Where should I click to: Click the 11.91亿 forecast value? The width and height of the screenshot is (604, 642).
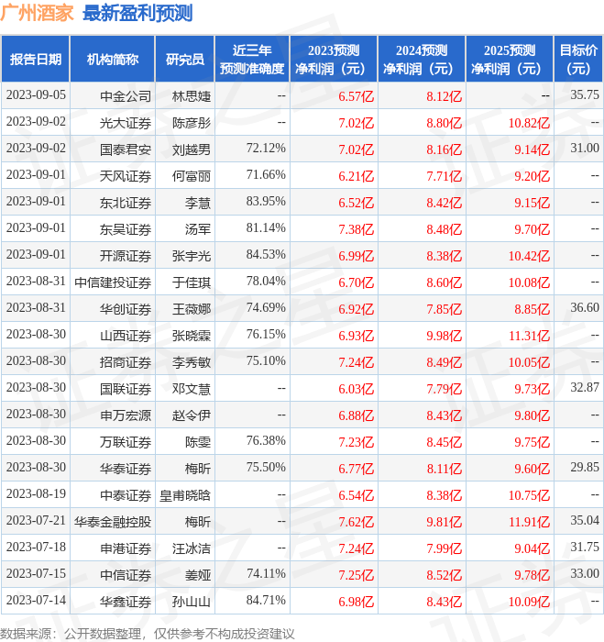pyautogui.click(x=529, y=522)
